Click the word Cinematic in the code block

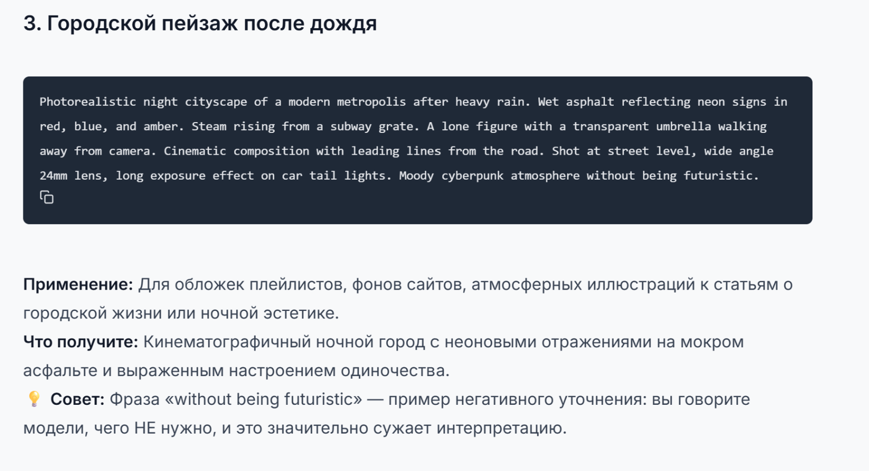coord(195,151)
